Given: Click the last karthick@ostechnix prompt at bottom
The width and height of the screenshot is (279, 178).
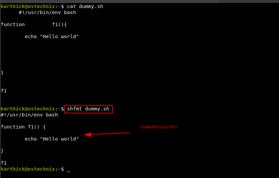Looking at the screenshot, I should tap(32, 169).
